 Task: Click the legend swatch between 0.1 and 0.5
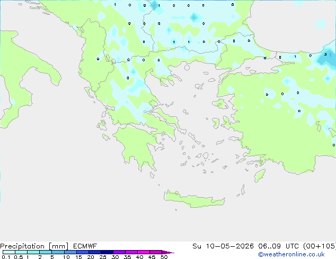point(9,252)
